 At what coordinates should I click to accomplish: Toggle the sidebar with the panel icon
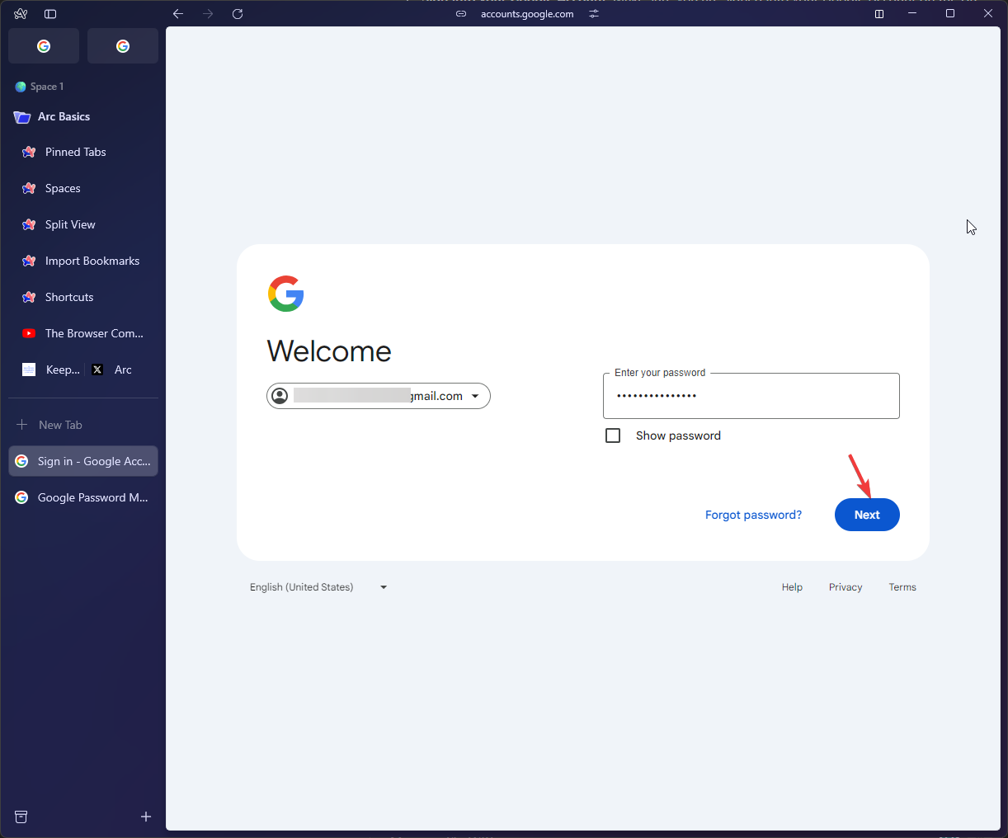coord(50,14)
